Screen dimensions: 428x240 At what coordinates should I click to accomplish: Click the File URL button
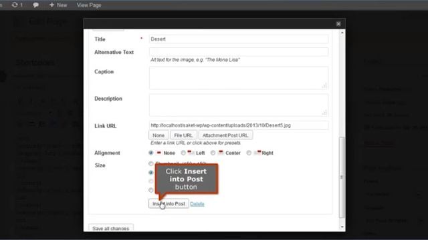tap(183, 135)
